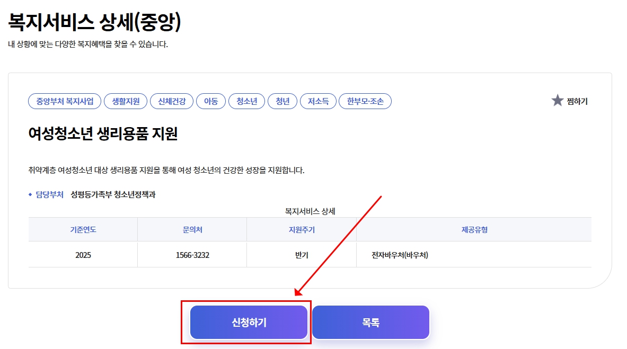Click the 목록 list button

370,322
